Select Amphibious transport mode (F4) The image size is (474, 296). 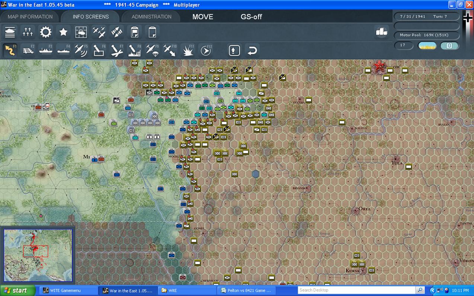[63, 50]
